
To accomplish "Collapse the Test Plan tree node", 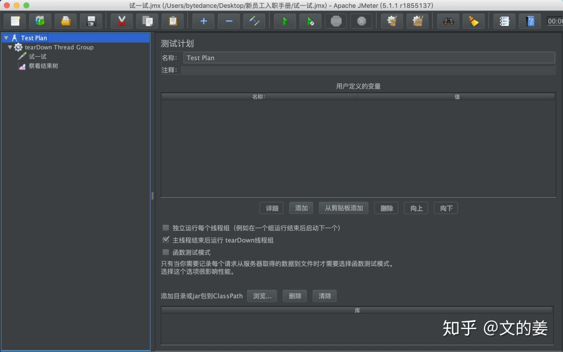I will [6, 38].
